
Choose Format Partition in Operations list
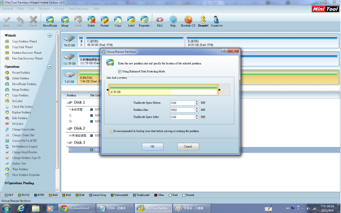click(21, 72)
